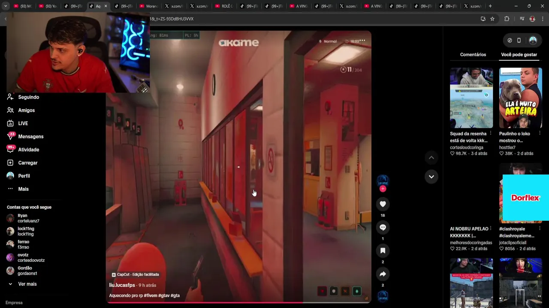The image size is (549, 308).
Task: Click the #gta hashtag
Action: point(175,296)
